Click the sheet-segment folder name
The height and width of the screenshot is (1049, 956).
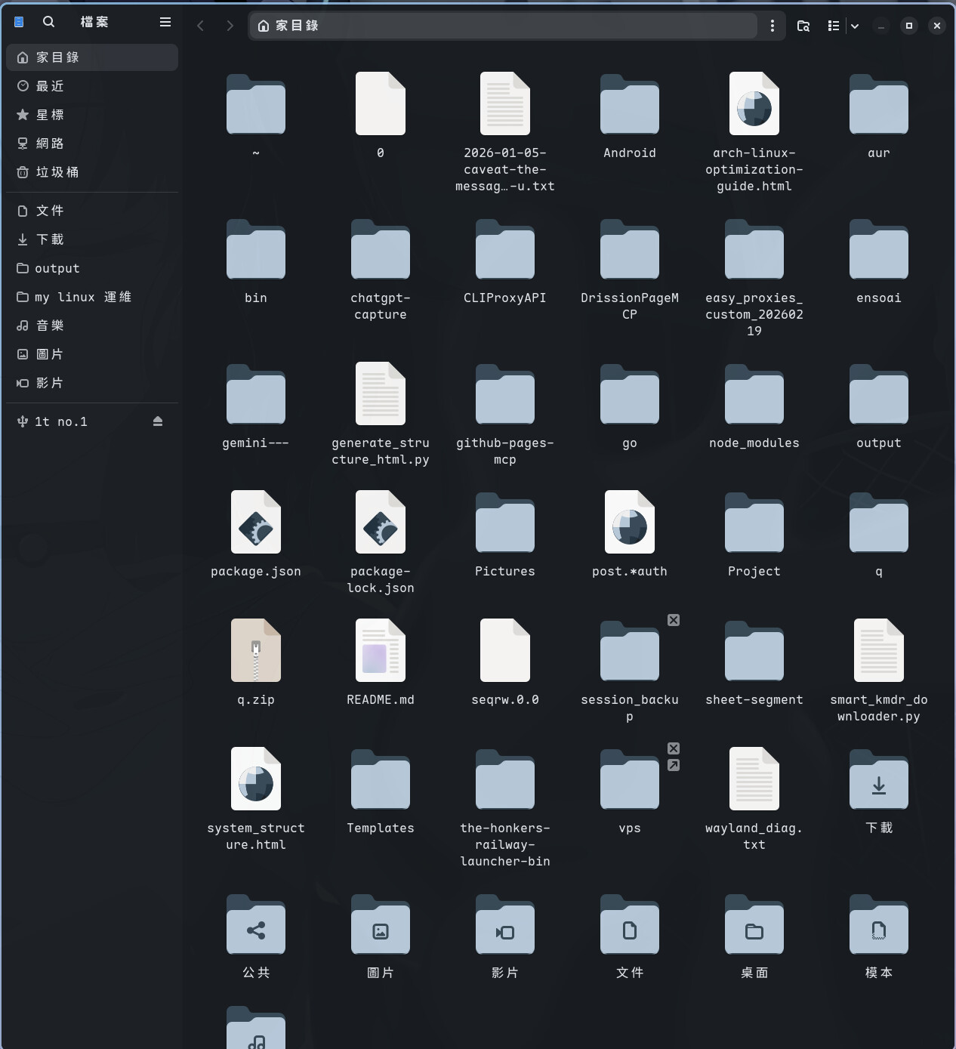[754, 700]
